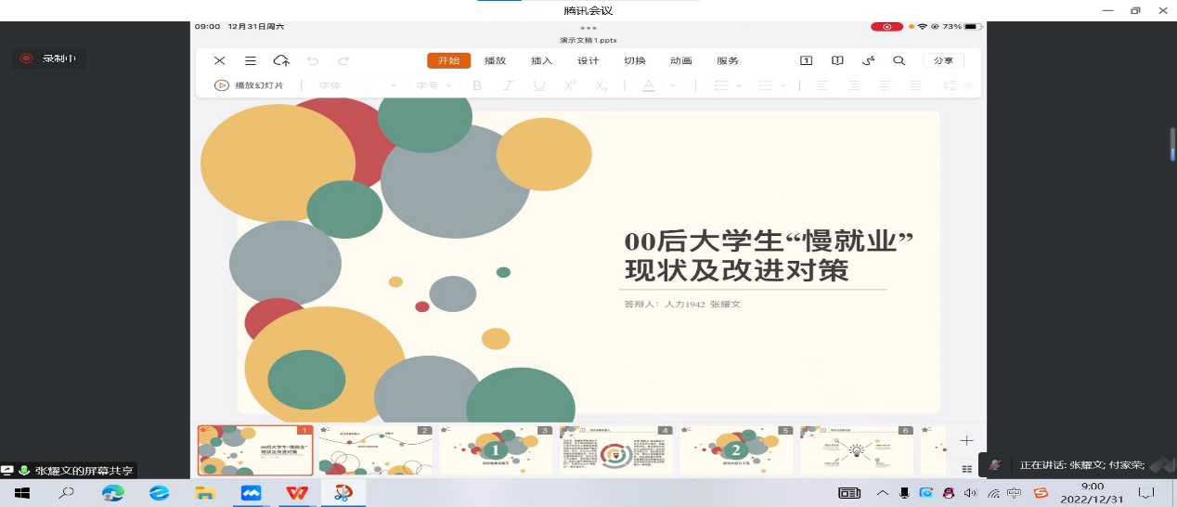Expand the 字号 font size dropdown

(433, 85)
